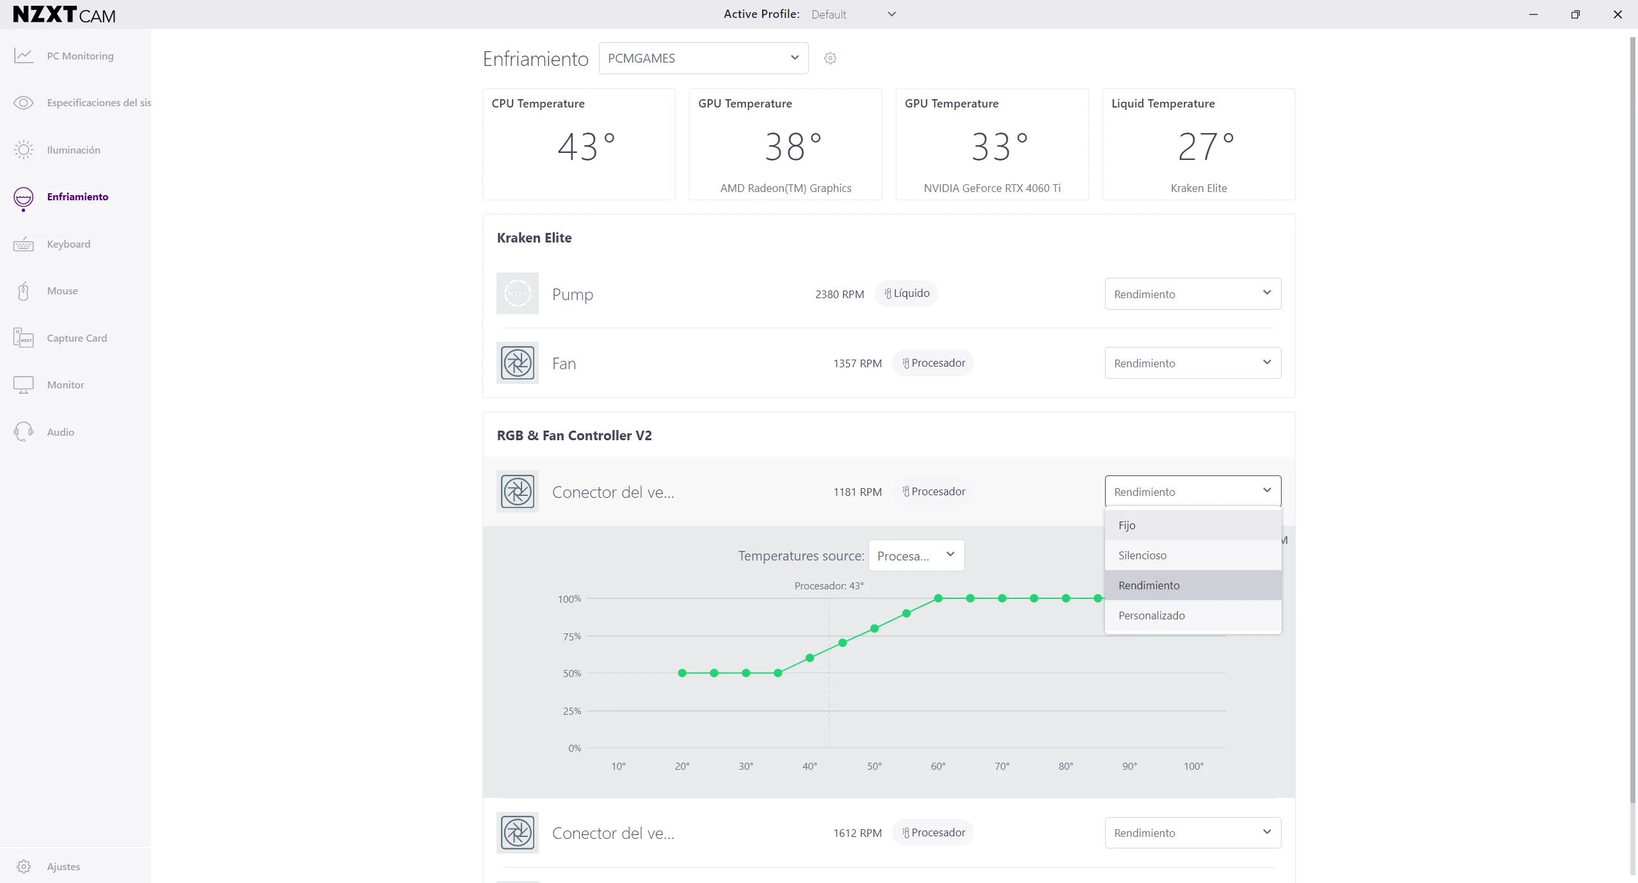Open the Temperatures source Procesa... dropdown

click(x=916, y=555)
